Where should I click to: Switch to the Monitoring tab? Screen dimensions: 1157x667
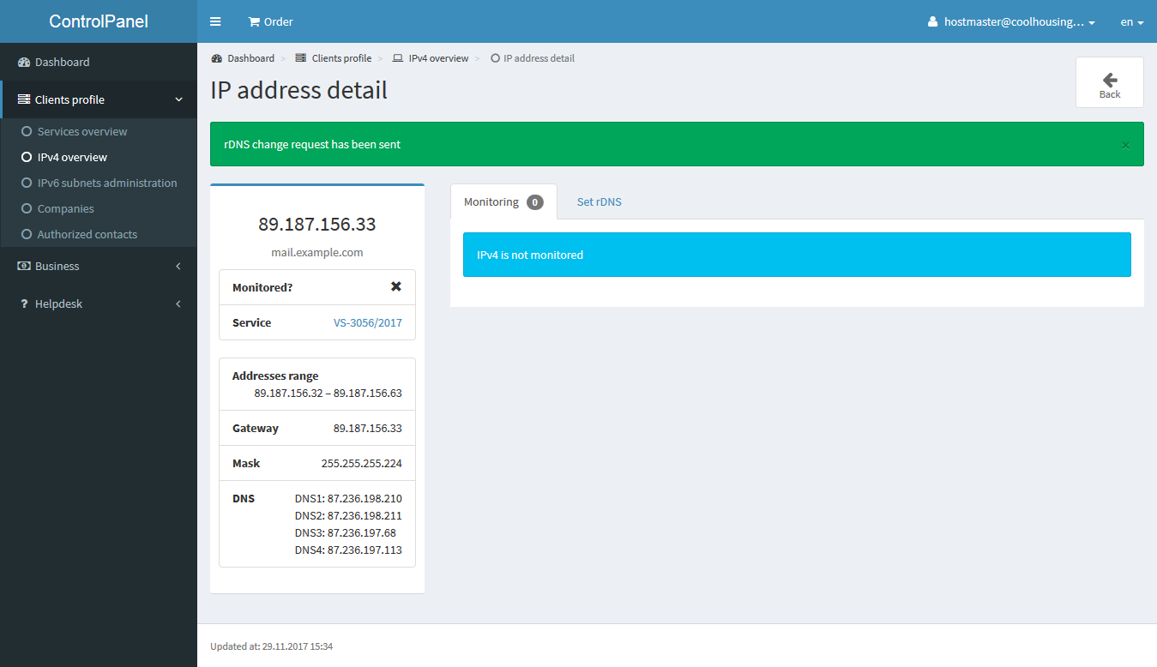(x=503, y=201)
